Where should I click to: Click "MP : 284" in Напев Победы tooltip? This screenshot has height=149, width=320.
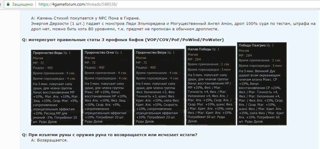coord(194,59)
